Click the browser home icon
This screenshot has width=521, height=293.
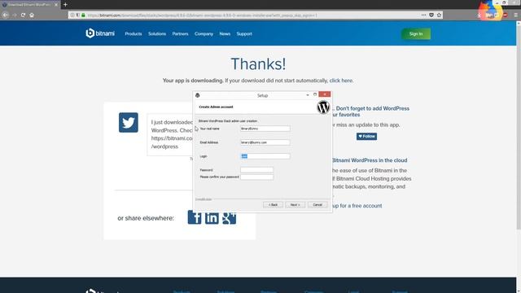coord(32,15)
